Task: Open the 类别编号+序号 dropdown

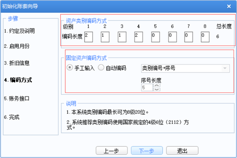Action: 185,68
